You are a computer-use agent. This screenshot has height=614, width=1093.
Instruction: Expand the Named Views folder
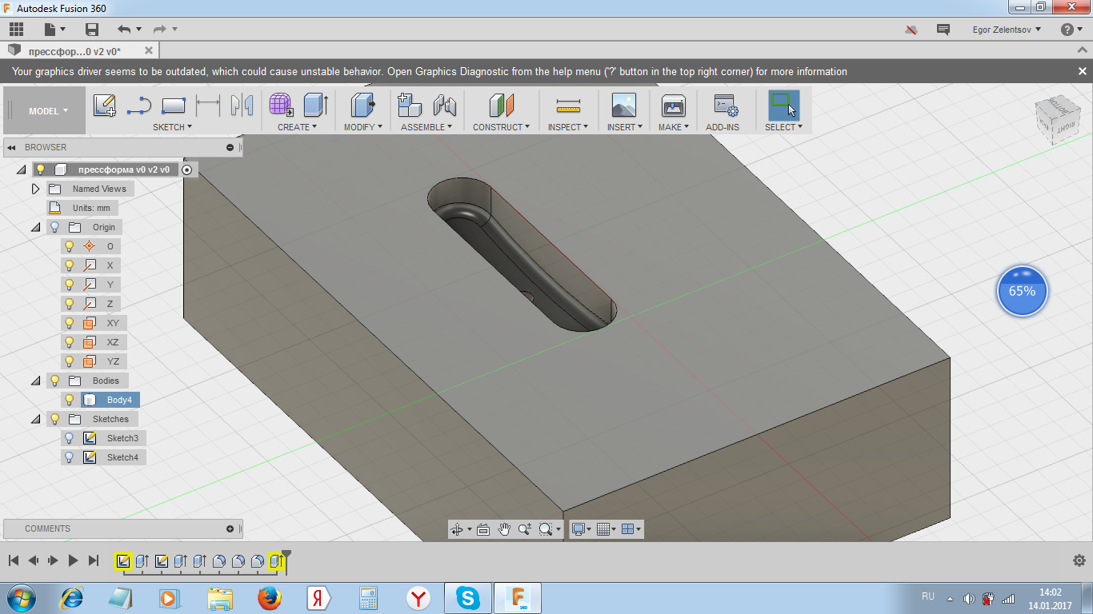click(x=35, y=189)
